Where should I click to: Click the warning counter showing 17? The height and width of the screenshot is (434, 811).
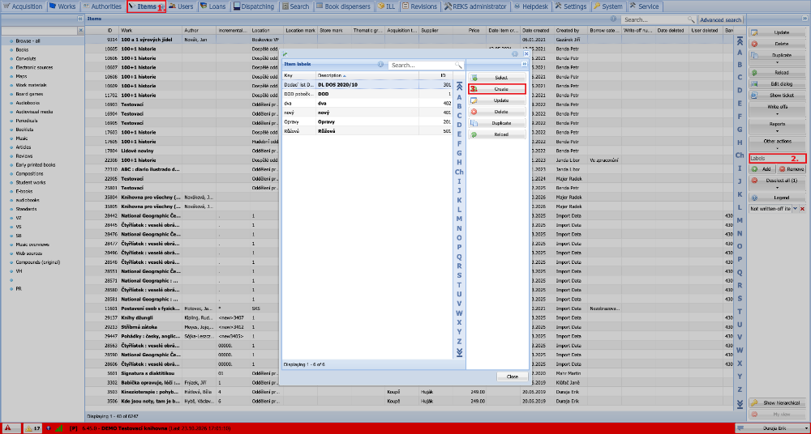click(33, 428)
